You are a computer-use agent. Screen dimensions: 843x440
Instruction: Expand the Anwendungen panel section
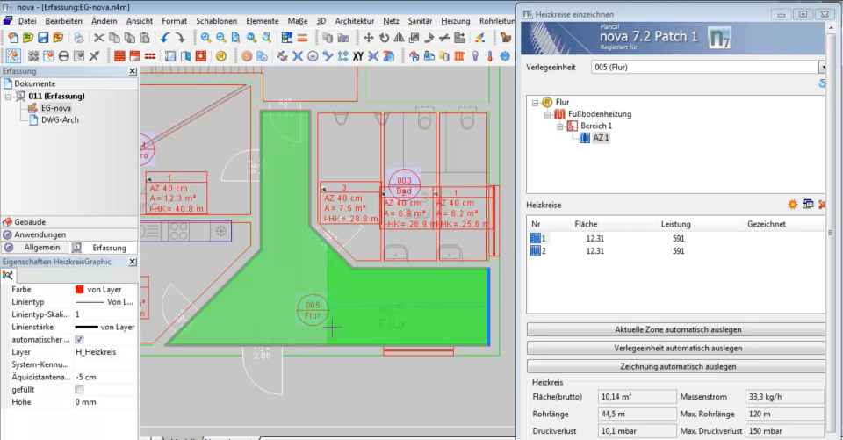pyautogui.click(x=68, y=234)
